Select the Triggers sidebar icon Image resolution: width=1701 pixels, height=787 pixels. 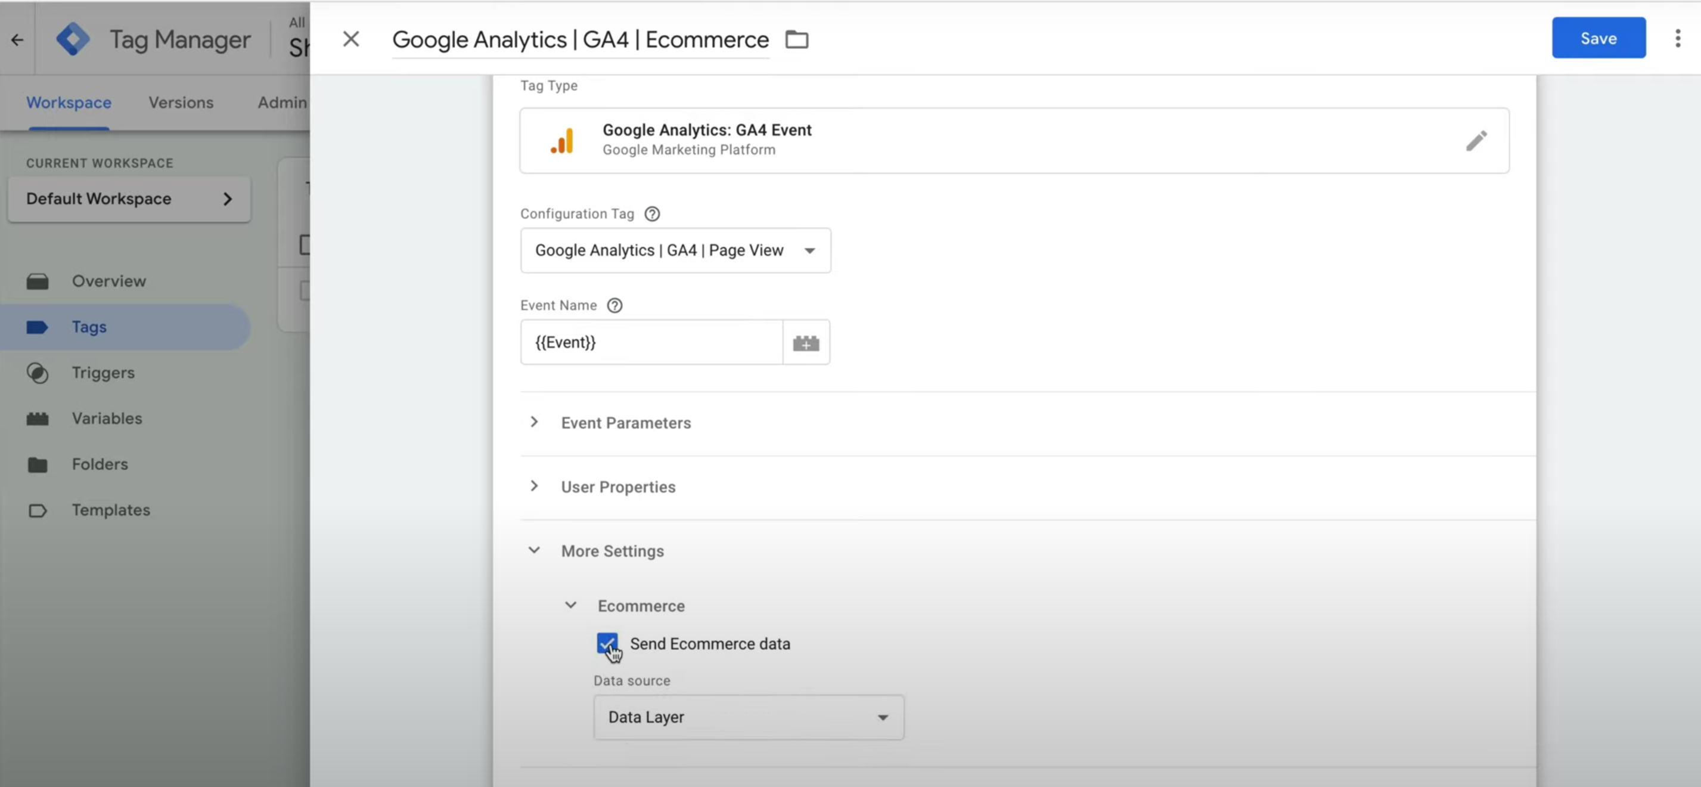click(x=38, y=372)
